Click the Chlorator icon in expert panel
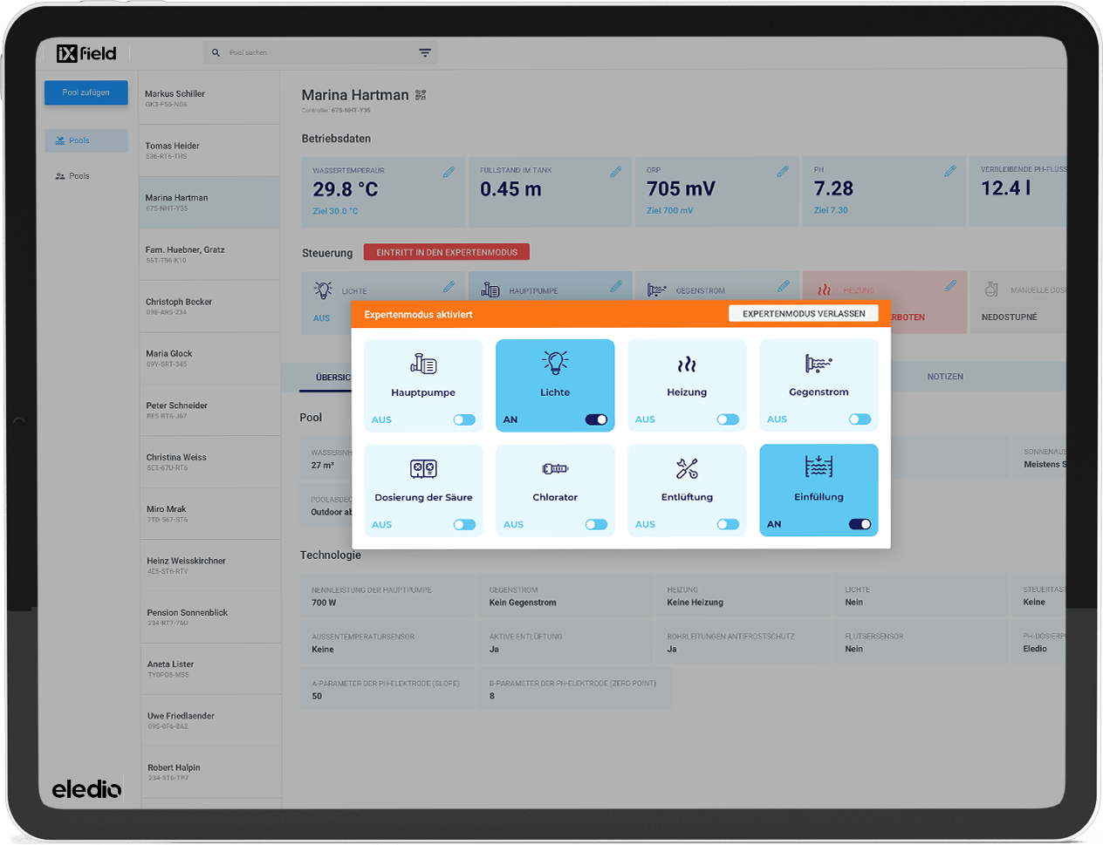1103x845 pixels. [555, 469]
